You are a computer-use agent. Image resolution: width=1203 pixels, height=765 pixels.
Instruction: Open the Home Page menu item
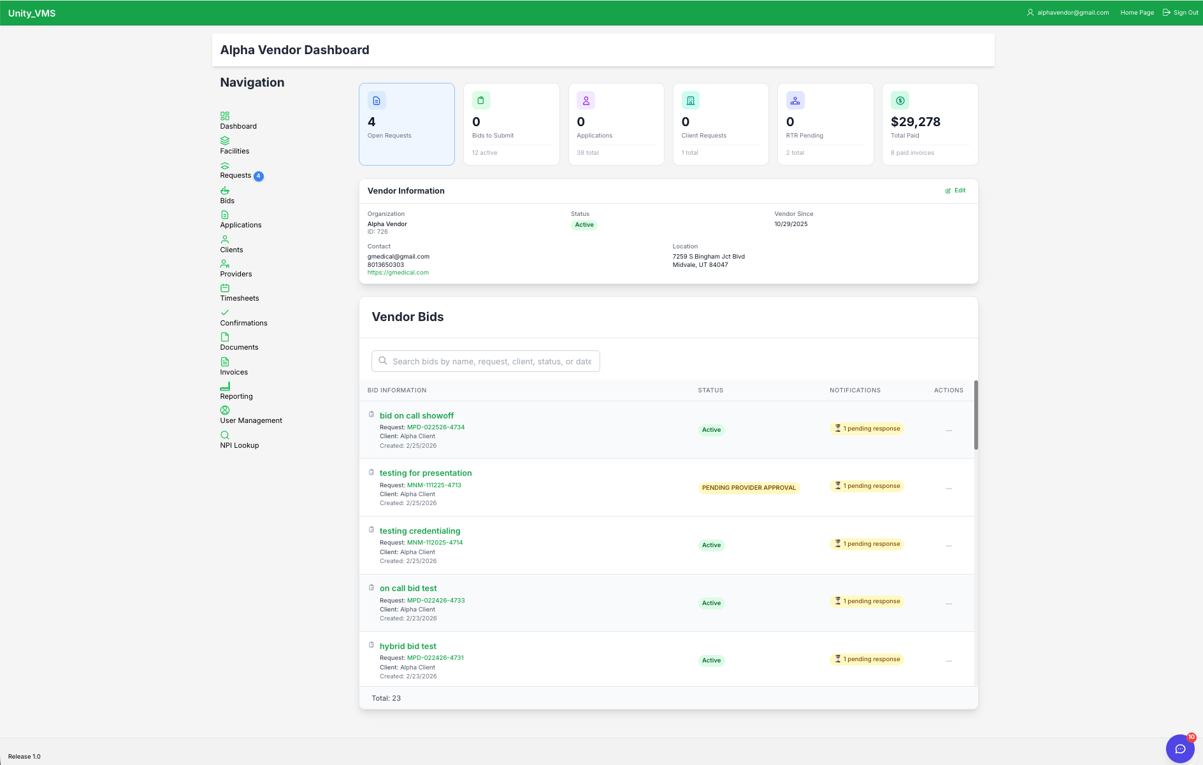1137,12
